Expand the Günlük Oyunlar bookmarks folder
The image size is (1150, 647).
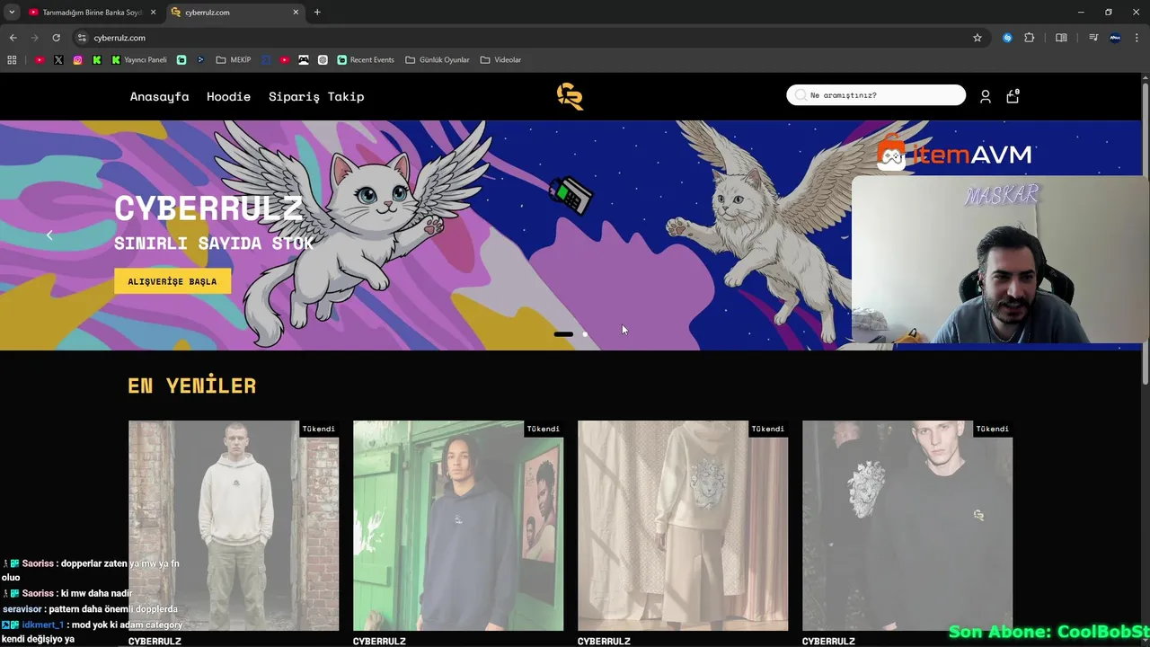(x=438, y=60)
